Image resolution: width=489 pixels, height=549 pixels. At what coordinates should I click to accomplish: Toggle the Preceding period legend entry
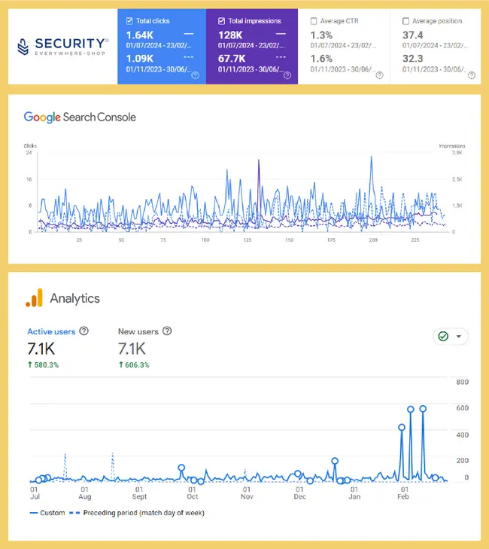(x=137, y=513)
